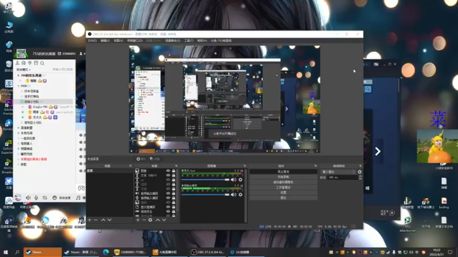Move scene up in Scenes panel
The image size is (458, 257).
(103, 220)
